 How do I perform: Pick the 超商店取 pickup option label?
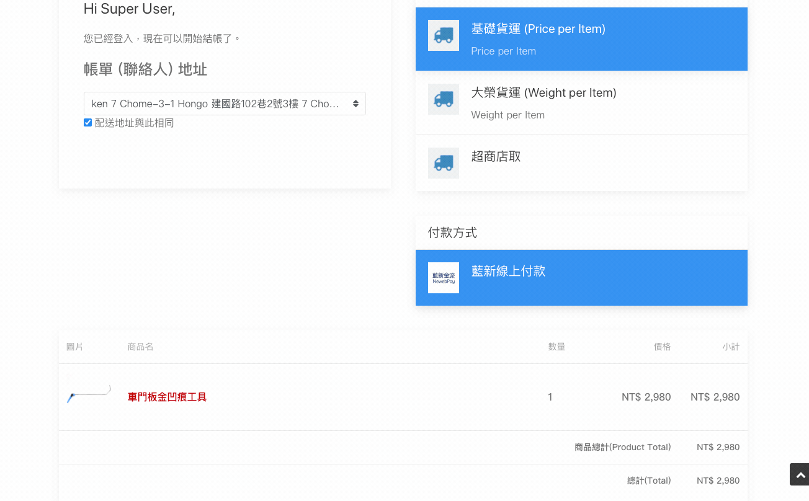pyautogui.click(x=496, y=156)
